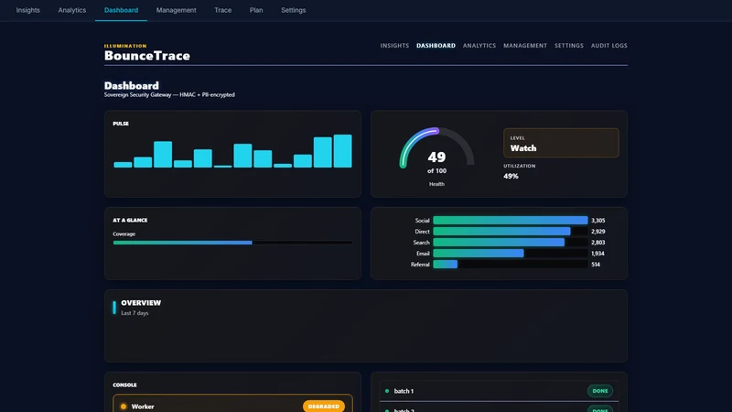Open ANALYTICS in BounceTrace header nav

tap(479, 45)
